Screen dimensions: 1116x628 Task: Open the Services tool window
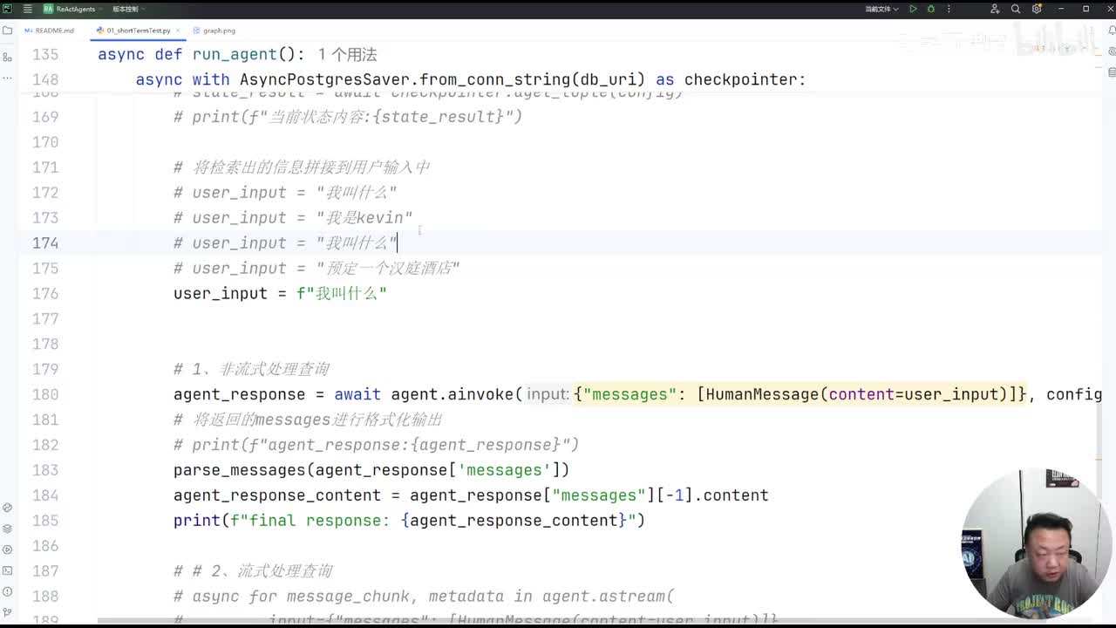[x=7, y=549]
